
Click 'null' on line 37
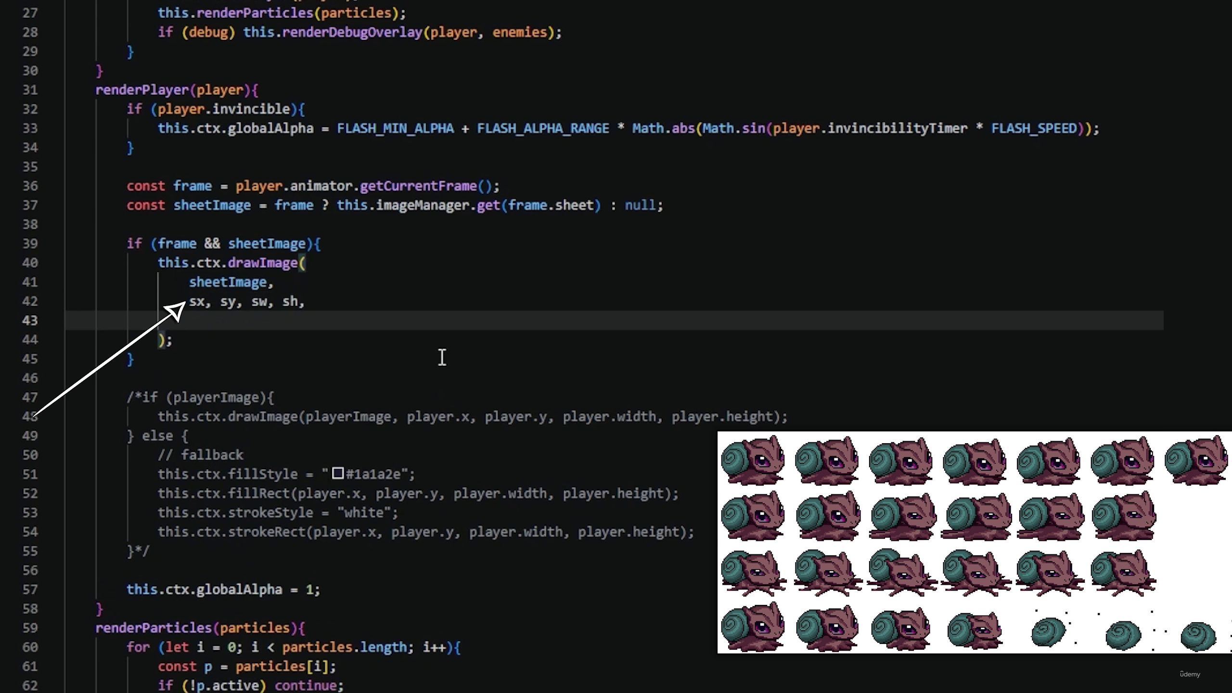point(640,205)
